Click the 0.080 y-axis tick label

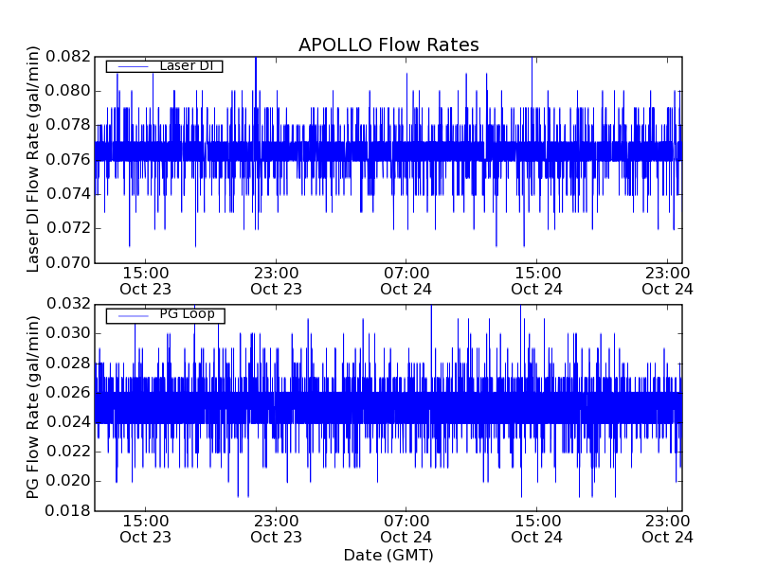point(68,91)
